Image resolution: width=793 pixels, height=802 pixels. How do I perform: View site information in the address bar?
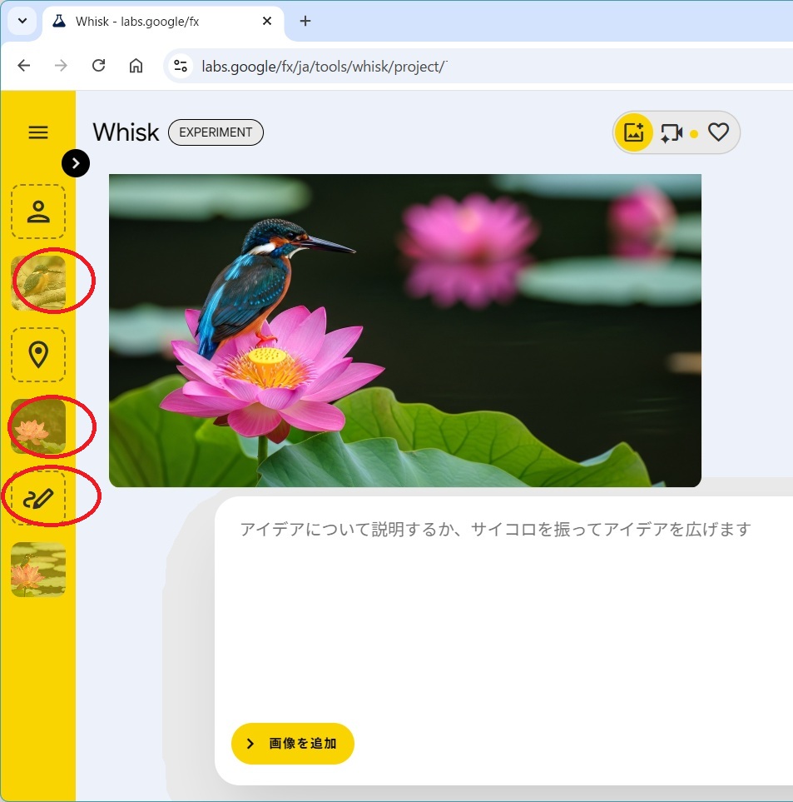(x=181, y=66)
